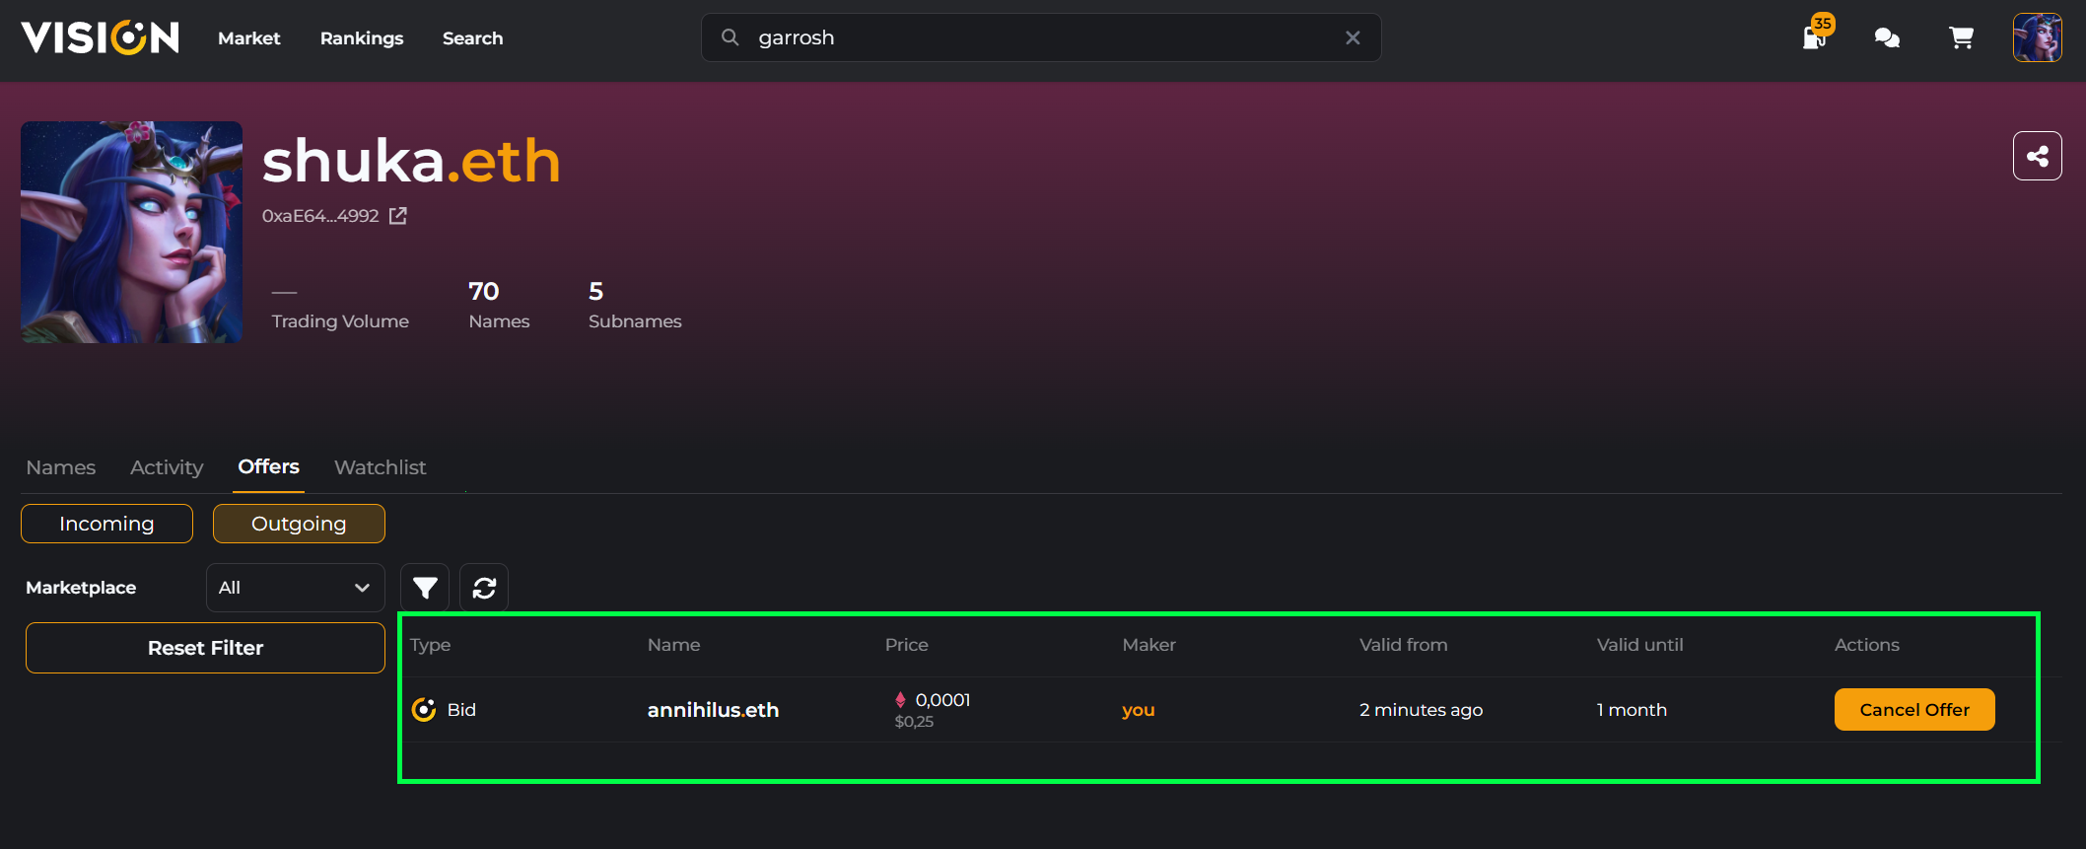The width and height of the screenshot is (2086, 849).
Task: Open the Vision logo home link
Action: click(101, 37)
